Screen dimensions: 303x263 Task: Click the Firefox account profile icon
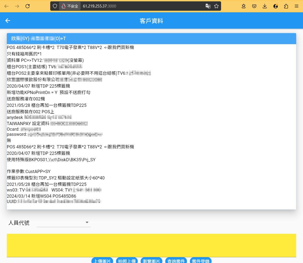click(276, 6)
